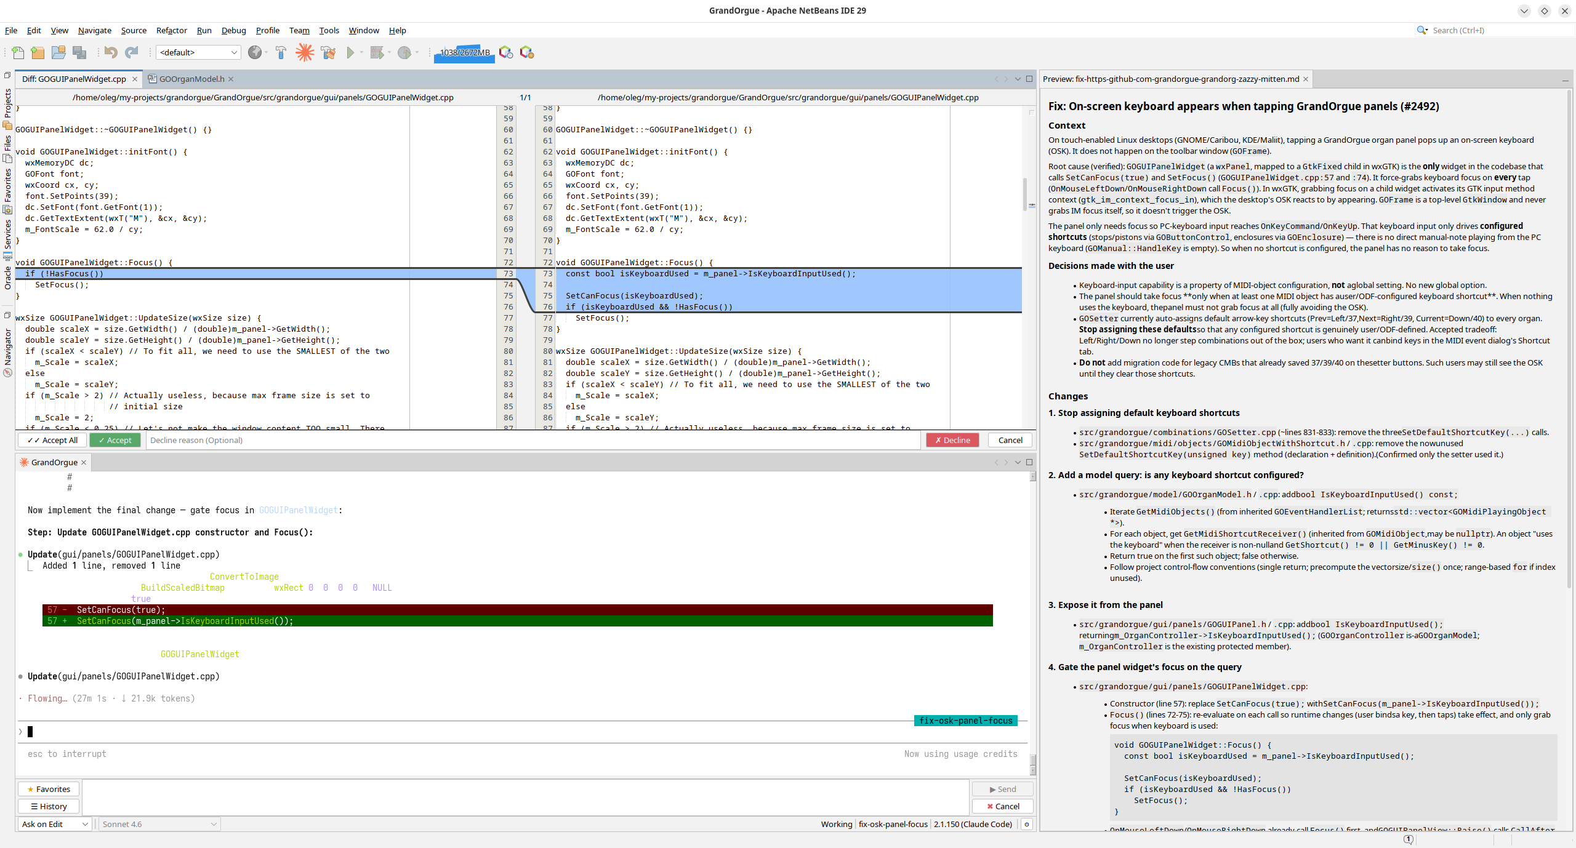Run the project with the green play icon
Image resolution: width=1576 pixels, height=848 pixels.
(x=350, y=53)
